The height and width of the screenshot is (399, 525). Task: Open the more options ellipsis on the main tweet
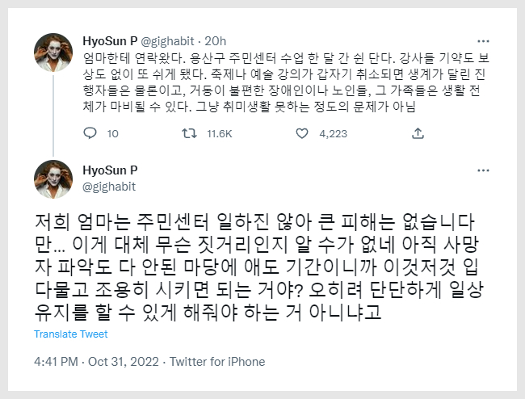point(482,170)
